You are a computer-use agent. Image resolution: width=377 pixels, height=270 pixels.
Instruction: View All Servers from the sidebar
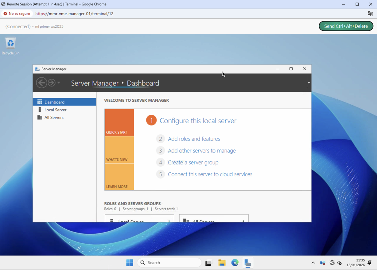coord(54,117)
